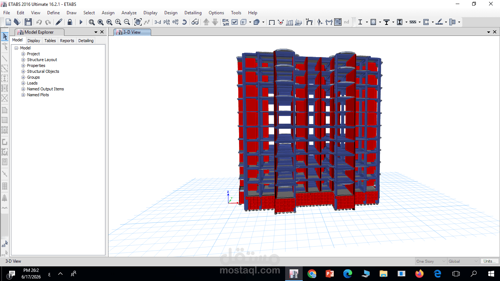The width and height of the screenshot is (500, 281).
Task: Switch to the Tables tab in Model Explorer
Action: [x=50, y=41]
